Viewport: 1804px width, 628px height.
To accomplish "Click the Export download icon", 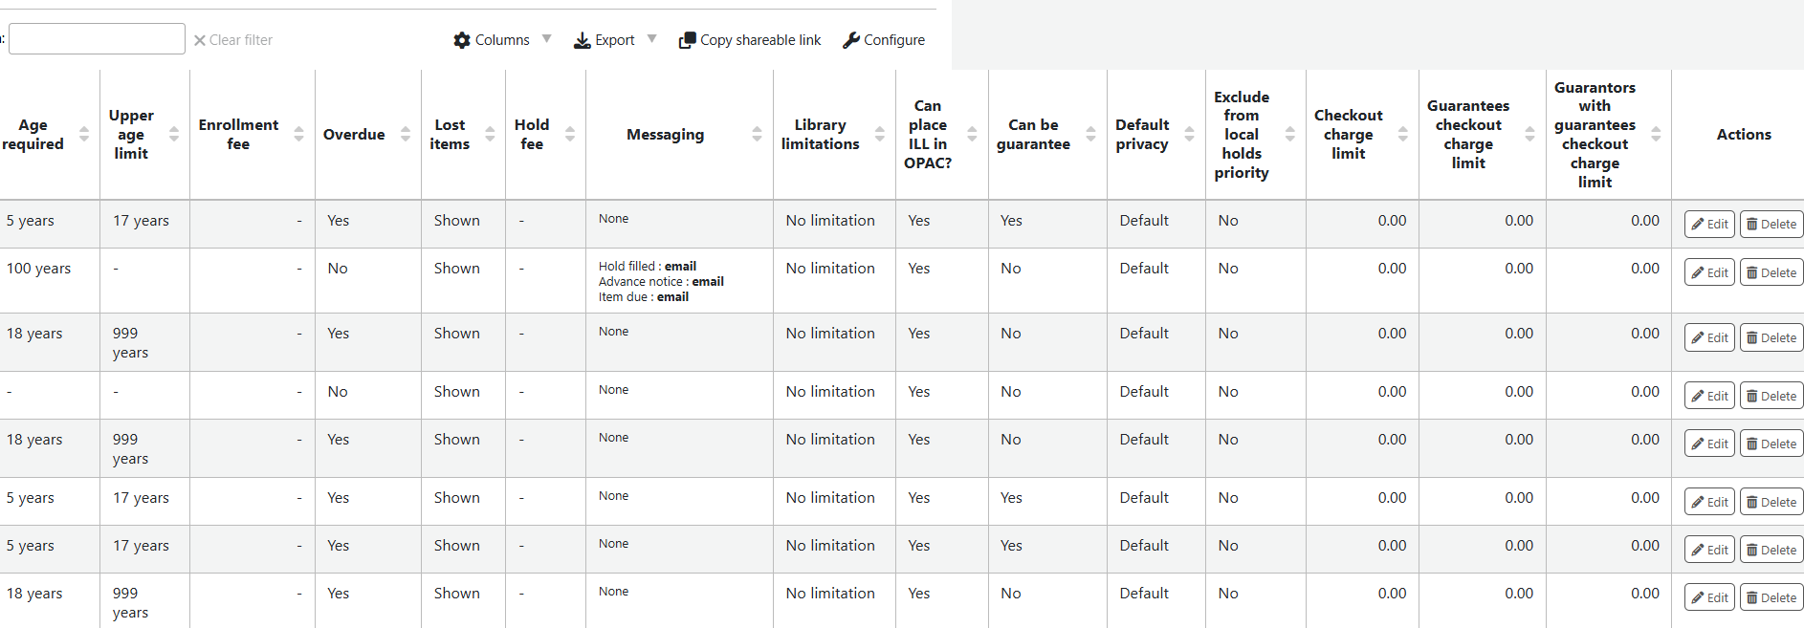I will pyautogui.click(x=582, y=40).
